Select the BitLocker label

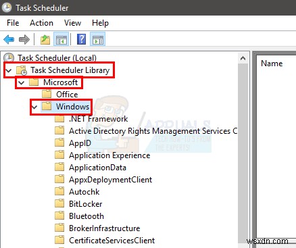pyautogui.click(x=86, y=204)
